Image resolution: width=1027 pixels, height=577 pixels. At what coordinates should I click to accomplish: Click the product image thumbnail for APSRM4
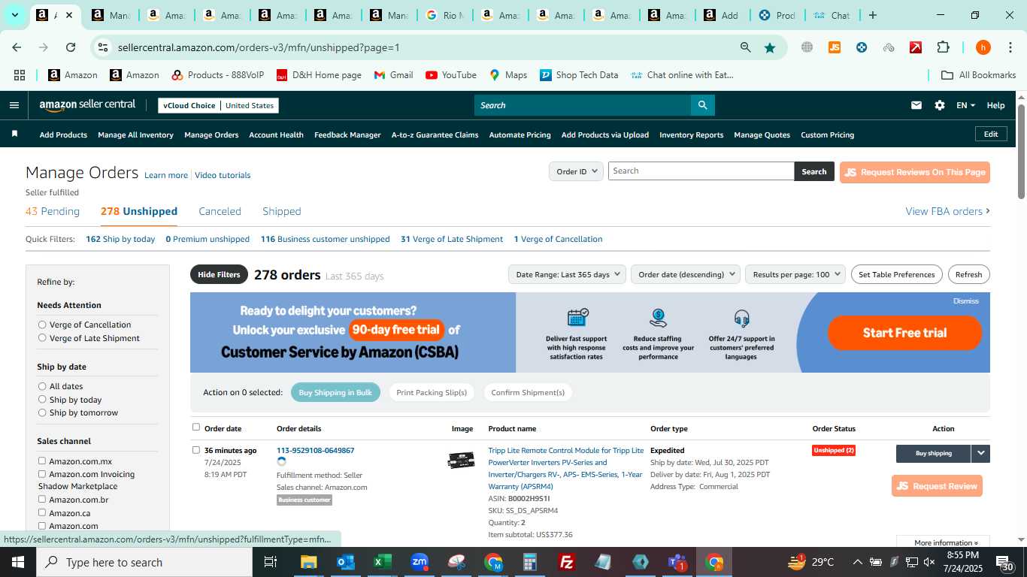point(461,460)
